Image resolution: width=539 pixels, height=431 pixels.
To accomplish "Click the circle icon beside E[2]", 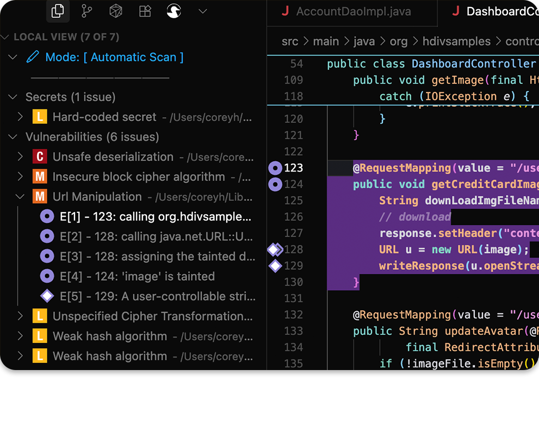I will click(x=47, y=236).
